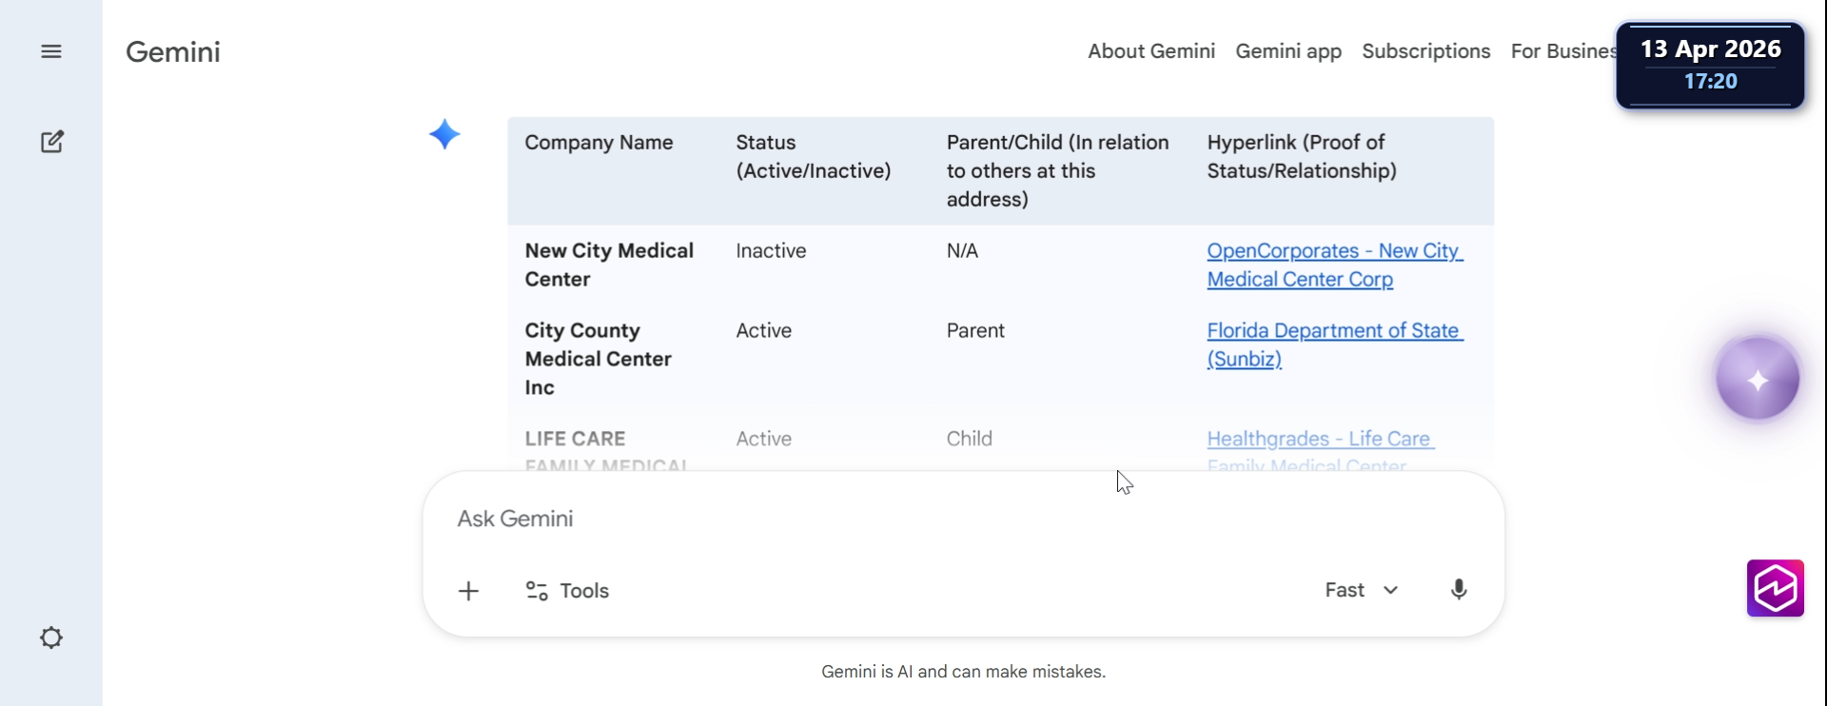Click the blue Gemini spark icon

point(444,134)
